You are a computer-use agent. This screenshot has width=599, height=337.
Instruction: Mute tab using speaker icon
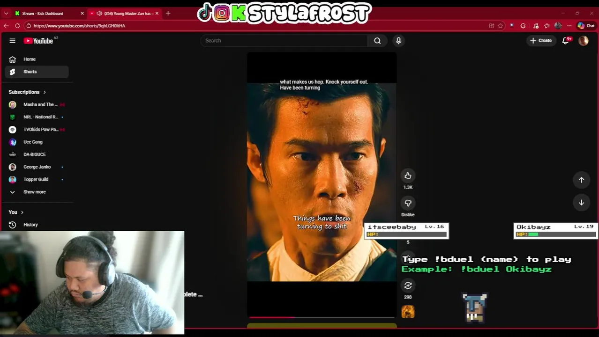[99, 13]
